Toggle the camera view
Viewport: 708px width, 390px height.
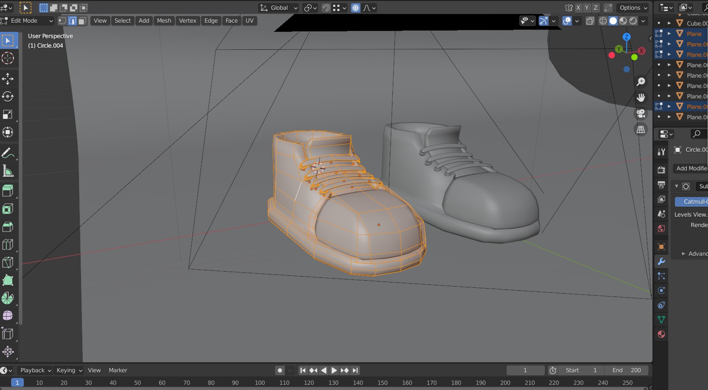pyautogui.click(x=641, y=113)
